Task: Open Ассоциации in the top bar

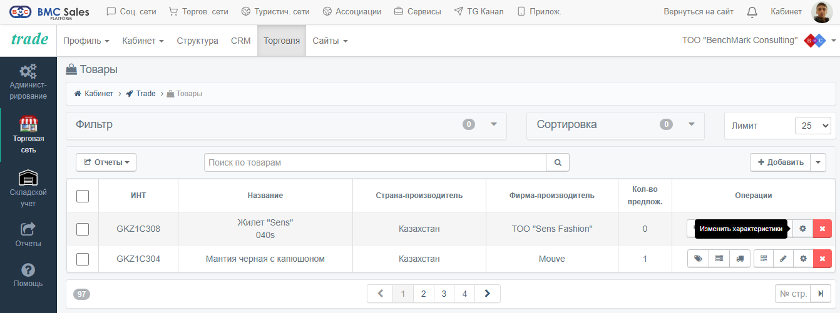Action: (x=352, y=11)
